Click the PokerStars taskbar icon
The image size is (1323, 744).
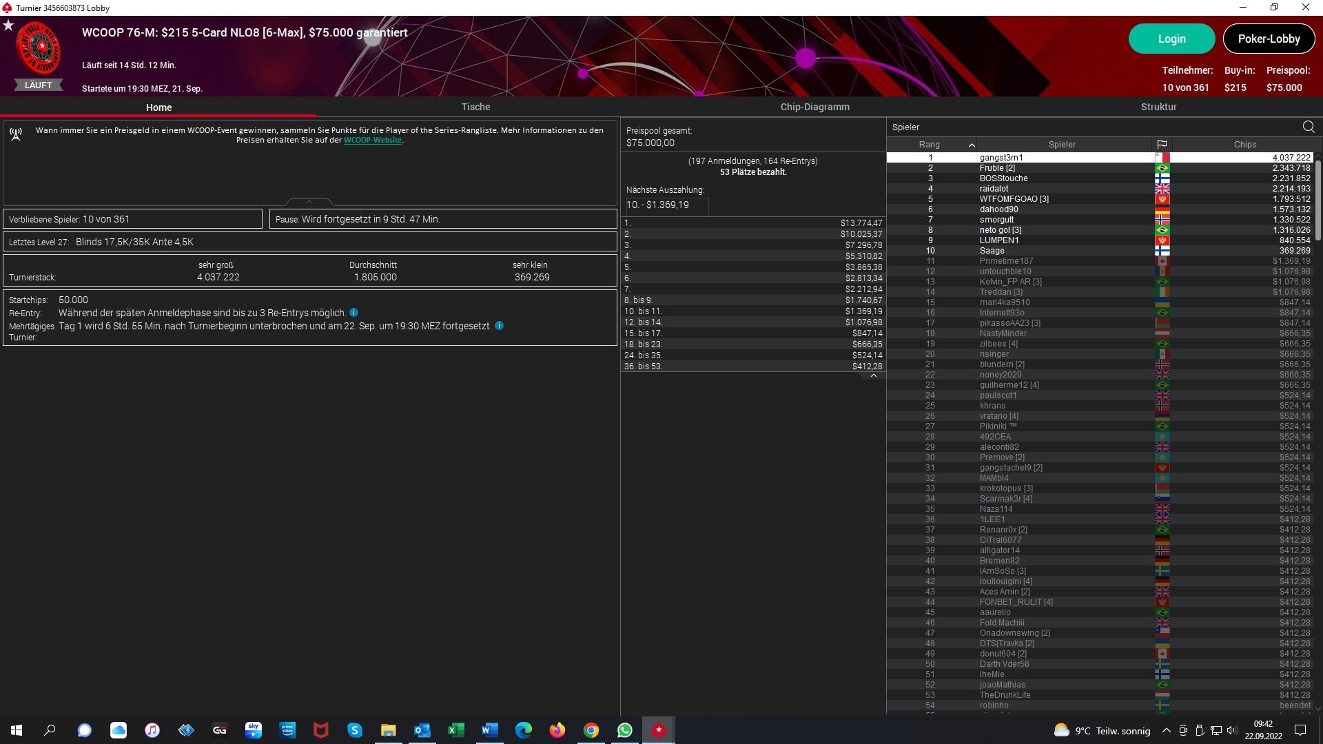click(x=658, y=730)
